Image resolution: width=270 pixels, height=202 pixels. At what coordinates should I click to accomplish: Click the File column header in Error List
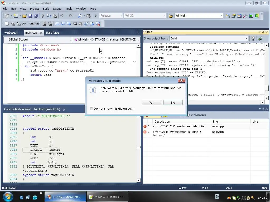click(x=230, y=122)
